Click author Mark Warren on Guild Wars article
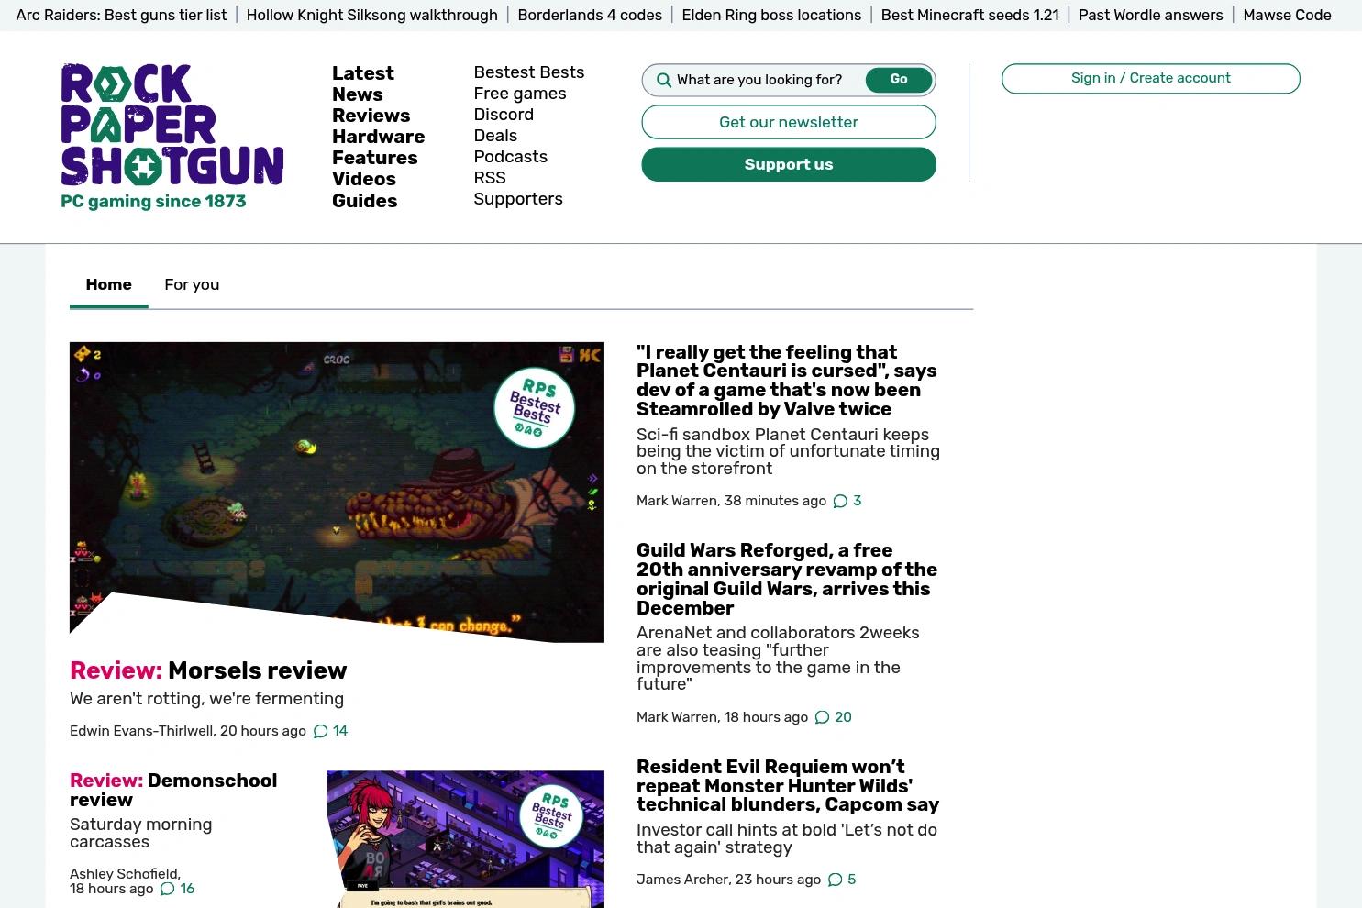This screenshot has height=908, width=1362. (677, 718)
